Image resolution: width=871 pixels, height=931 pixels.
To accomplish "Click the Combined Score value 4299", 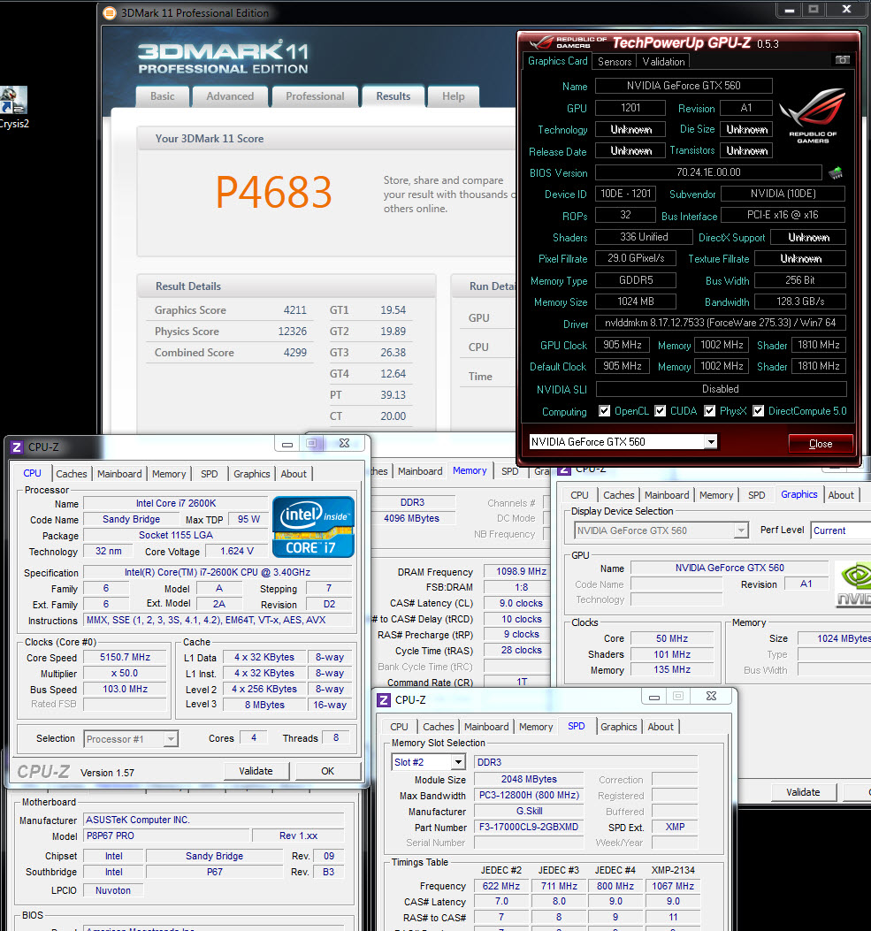I will 294,353.
